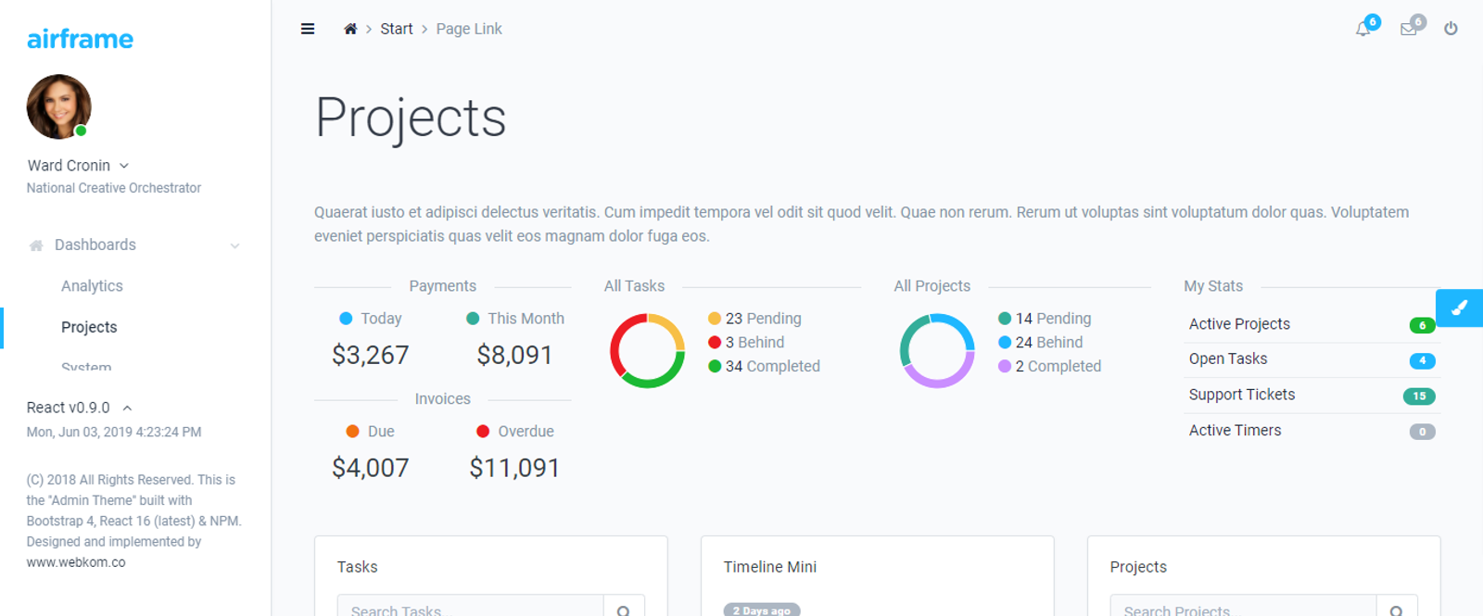Image resolution: width=1483 pixels, height=616 pixels.
Task: Click the 34 Completed tasks legend
Action: (x=764, y=367)
